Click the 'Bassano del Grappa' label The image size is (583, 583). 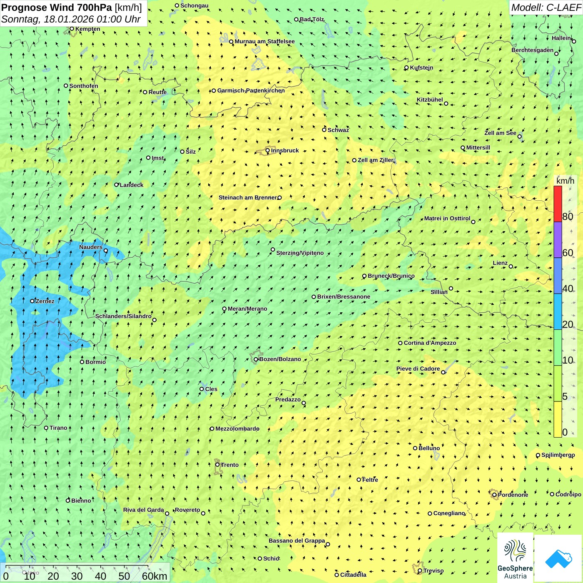tap(297, 541)
